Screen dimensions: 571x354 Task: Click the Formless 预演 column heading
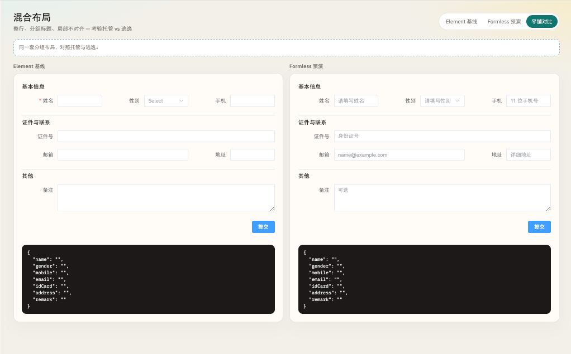click(306, 66)
